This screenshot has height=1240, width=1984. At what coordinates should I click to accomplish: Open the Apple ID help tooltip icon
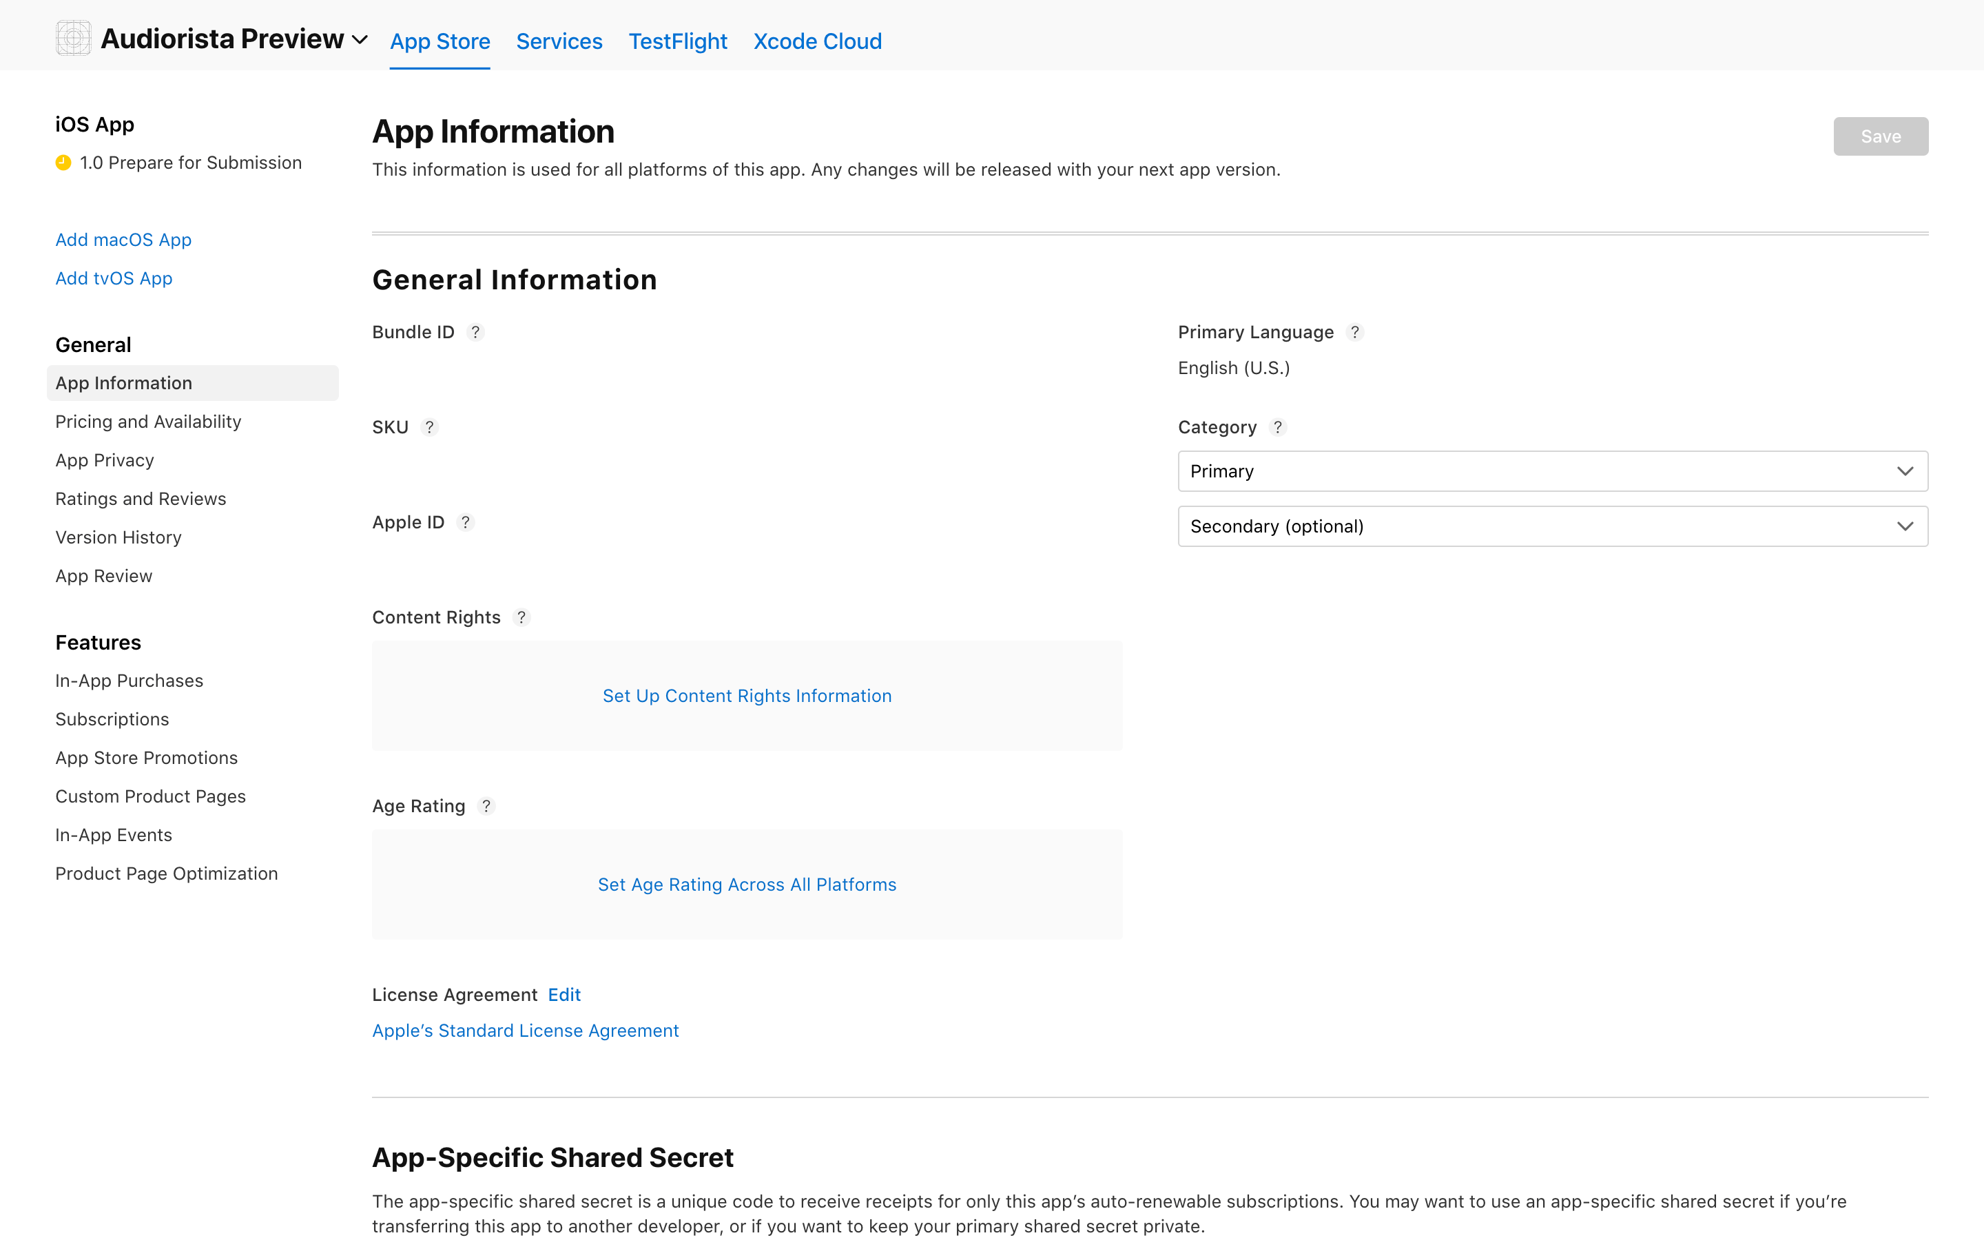[465, 522]
